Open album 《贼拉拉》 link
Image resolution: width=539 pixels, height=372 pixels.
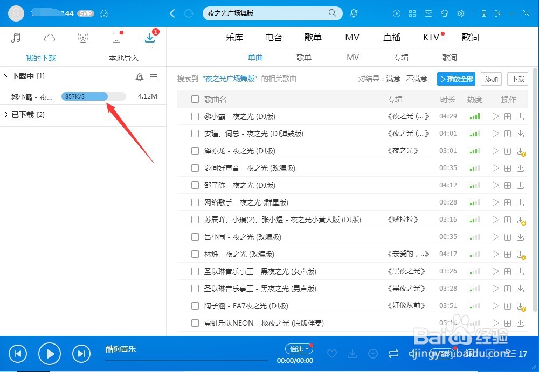[x=403, y=220]
